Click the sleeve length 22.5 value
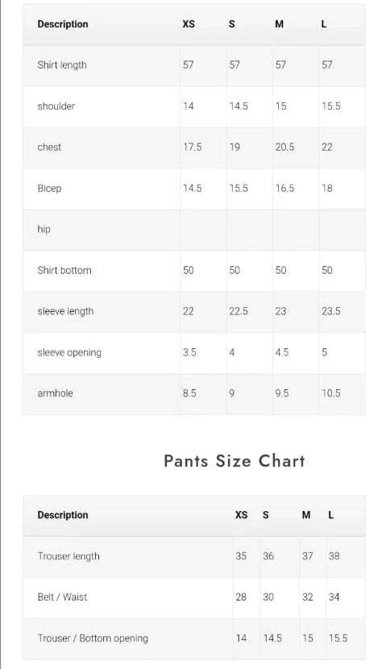 [239, 311]
